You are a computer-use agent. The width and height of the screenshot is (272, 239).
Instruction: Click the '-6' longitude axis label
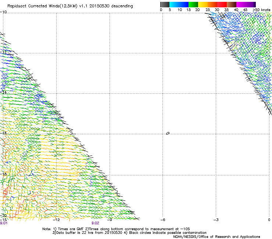pyautogui.click(x=163, y=220)
